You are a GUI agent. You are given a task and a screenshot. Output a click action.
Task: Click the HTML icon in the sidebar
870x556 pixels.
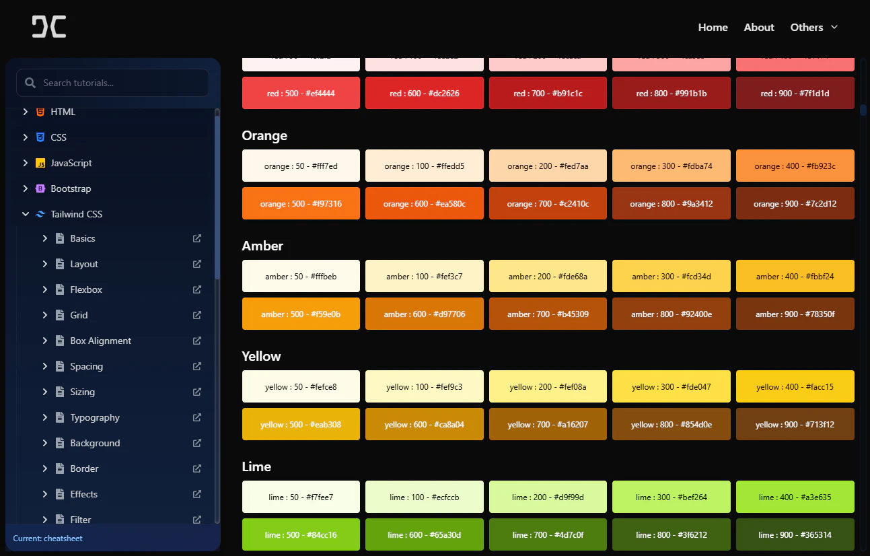tap(40, 112)
